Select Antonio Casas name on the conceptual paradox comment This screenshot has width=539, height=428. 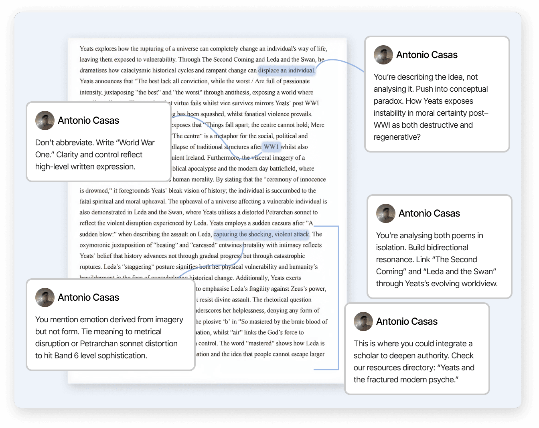(427, 55)
